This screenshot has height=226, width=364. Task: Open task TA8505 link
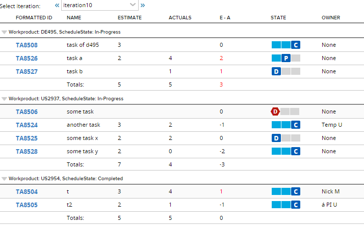click(27, 205)
